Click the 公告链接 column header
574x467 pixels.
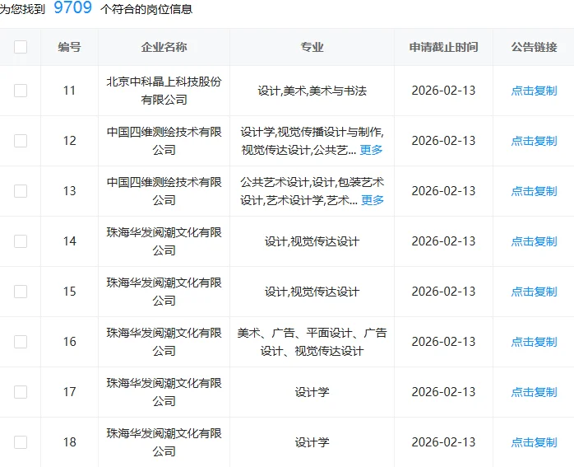534,47
